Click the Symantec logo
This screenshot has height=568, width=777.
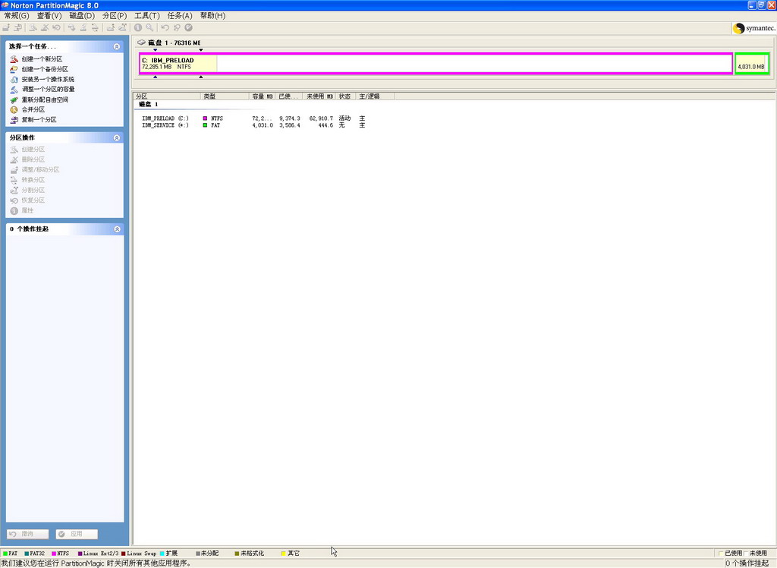point(754,28)
